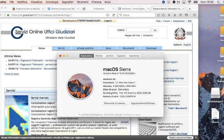Open the Schede pratiche tab on the site
The width and height of the screenshot is (224, 140).
click(x=85, y=48)
